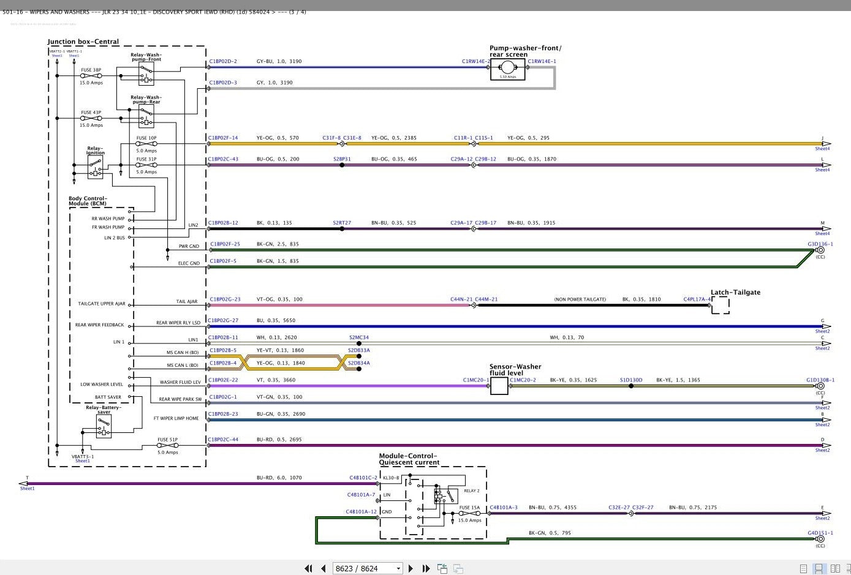Select connector label C1BP02D-2

223,62
